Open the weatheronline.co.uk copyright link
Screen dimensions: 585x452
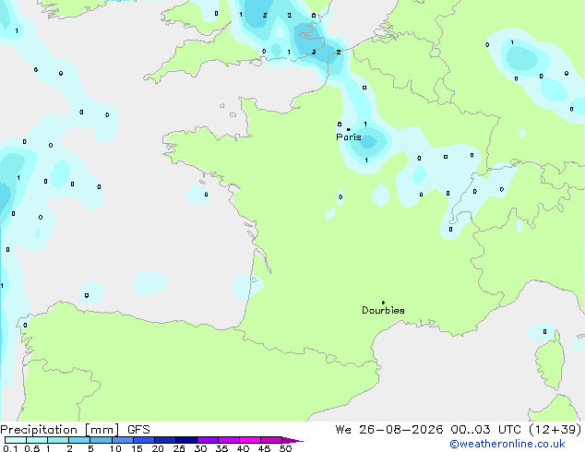point(507,444)
